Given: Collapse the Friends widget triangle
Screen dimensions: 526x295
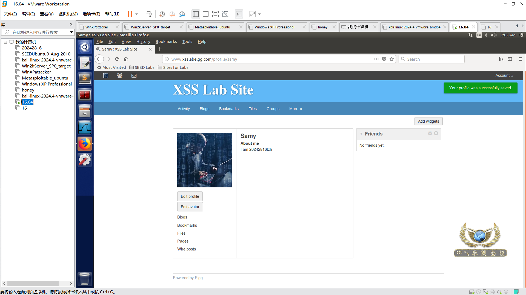Looking at the screenshot, I should (x=361, y=134).
